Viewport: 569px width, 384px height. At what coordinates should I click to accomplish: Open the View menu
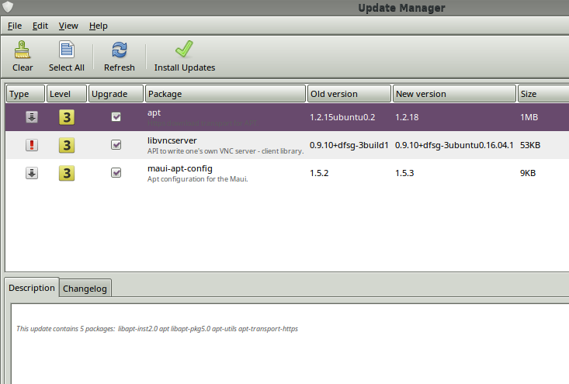tap(68, 26)
